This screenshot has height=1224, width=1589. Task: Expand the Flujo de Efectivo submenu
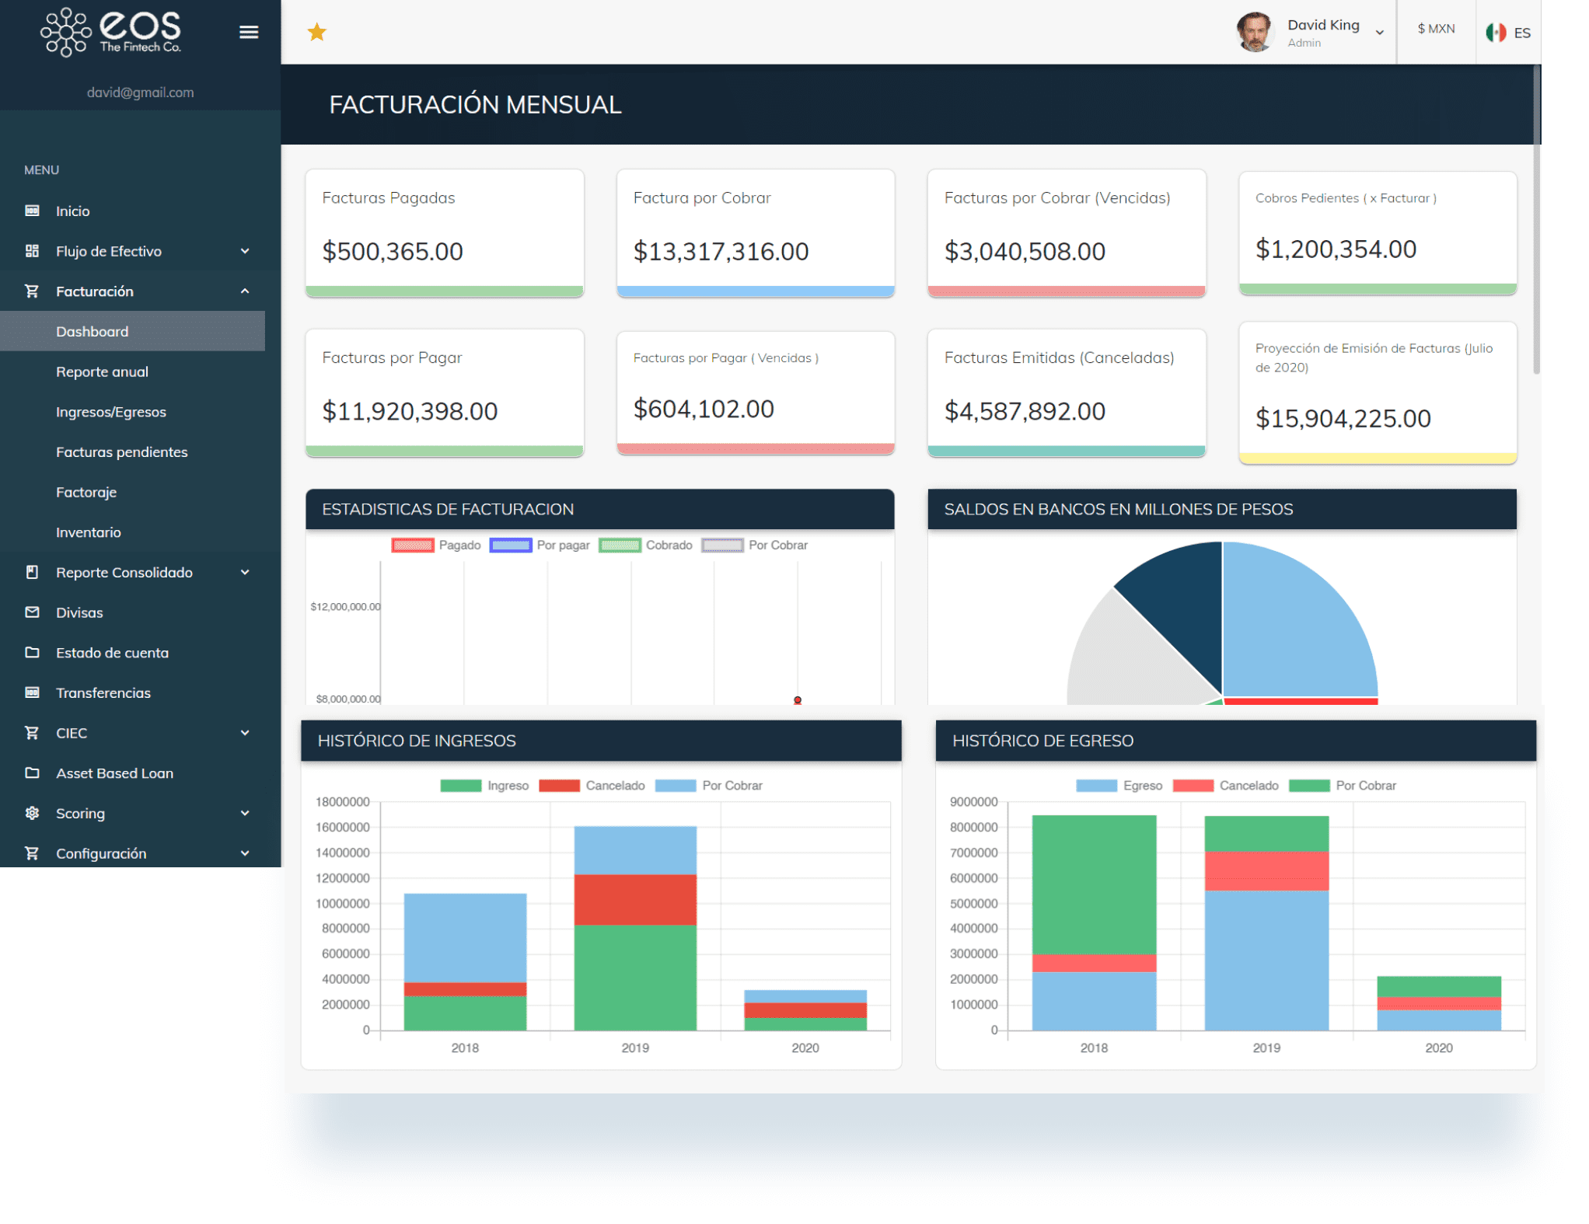pyautogui.click(x=245, y=251)
